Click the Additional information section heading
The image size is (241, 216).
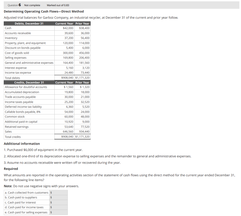click(20, 143)
